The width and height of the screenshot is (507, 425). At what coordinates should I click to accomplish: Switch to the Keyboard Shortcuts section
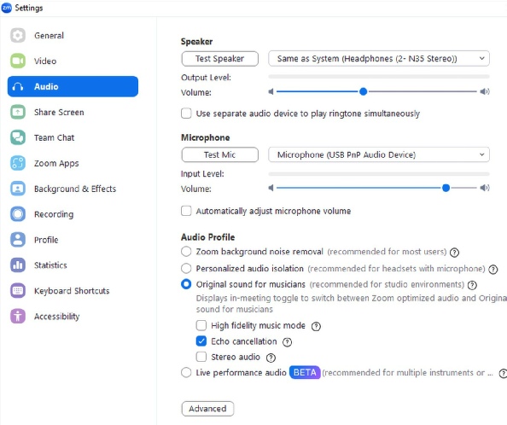click(72, 291)
